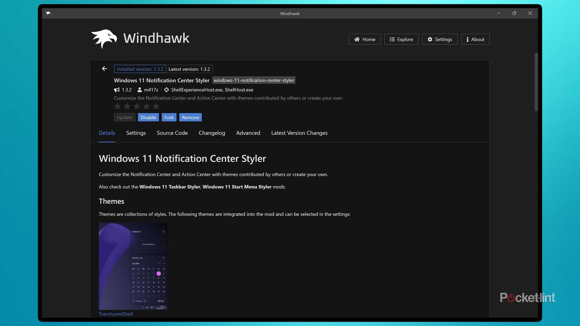580x326 pixels.
Task: Click the back arrow above the mod title
Action: (104, 68)
